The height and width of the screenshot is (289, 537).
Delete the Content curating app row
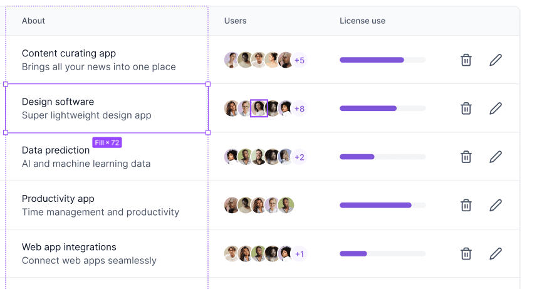click(x=466, y=60)
